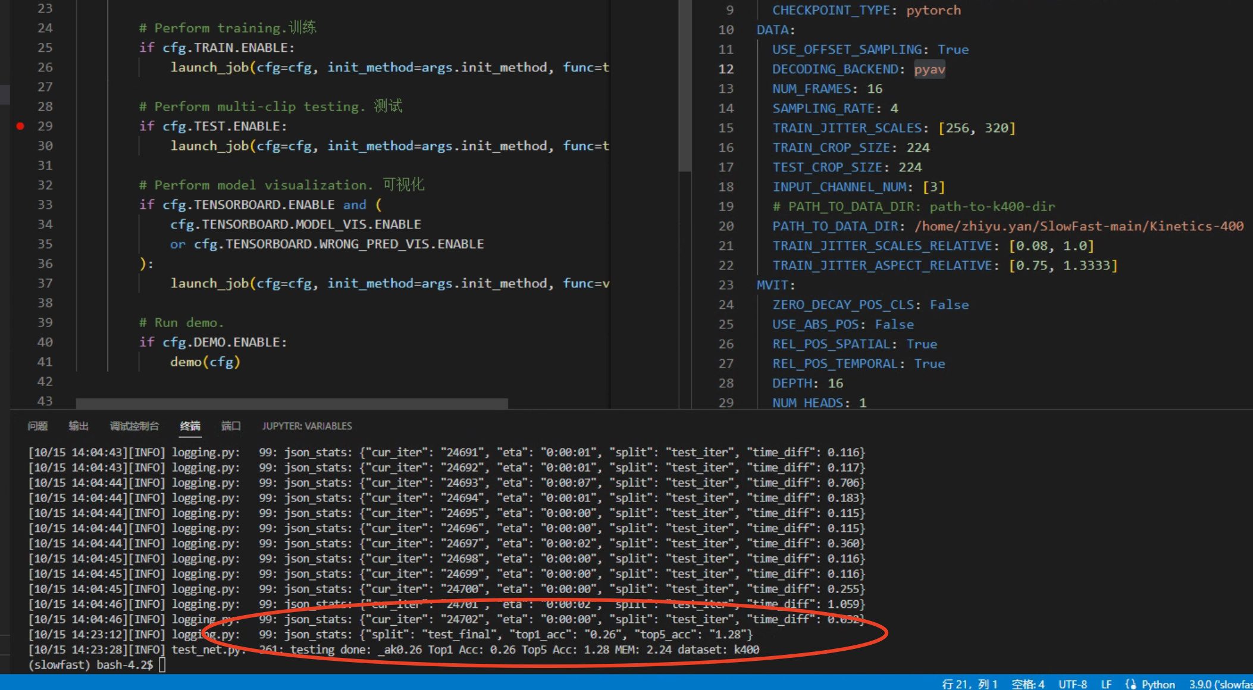Change line ending via the LF indicator
This screenshot has height=690, width=1253.
tap(1106, 685)
